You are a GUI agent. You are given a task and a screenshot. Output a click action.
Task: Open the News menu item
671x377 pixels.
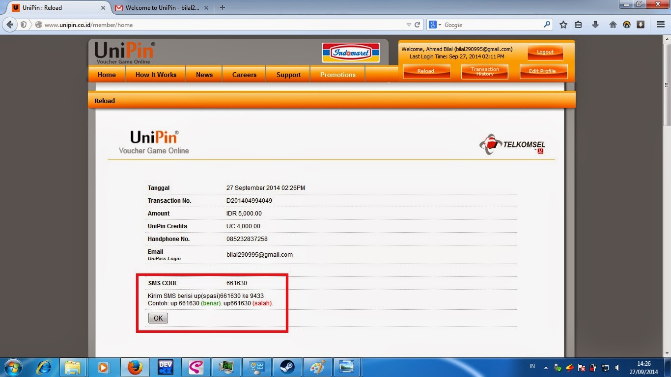click(204, 75)
